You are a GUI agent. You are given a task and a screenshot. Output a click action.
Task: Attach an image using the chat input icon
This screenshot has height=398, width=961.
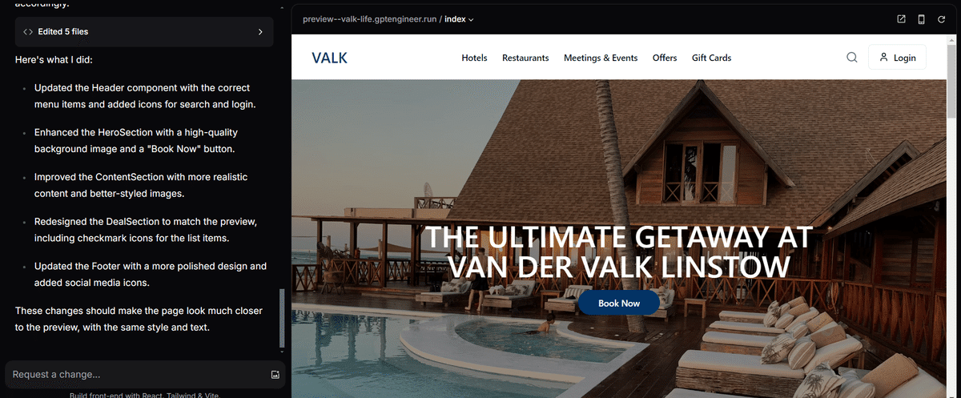click(x=275, y=375)
